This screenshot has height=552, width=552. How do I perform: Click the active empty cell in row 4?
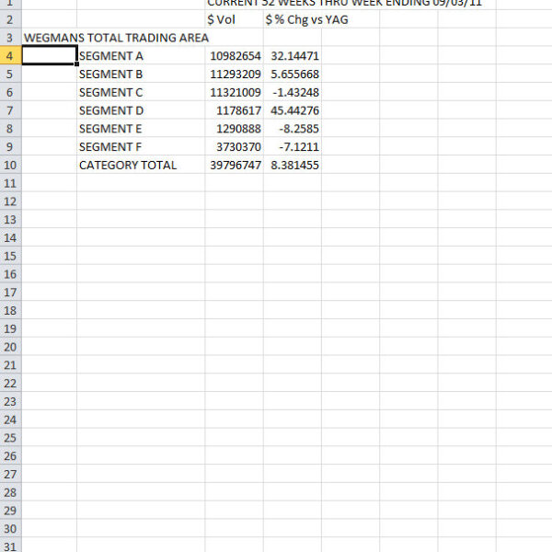click(x=50, y=55)
